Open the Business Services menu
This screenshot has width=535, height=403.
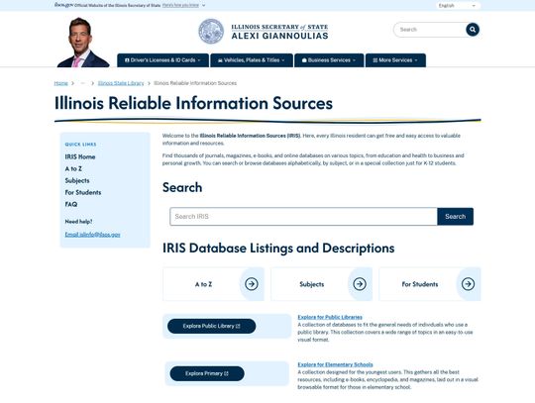[329, 60]
